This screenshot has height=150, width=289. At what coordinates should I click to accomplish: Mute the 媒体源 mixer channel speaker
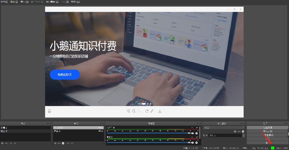(x=192, y=143)
